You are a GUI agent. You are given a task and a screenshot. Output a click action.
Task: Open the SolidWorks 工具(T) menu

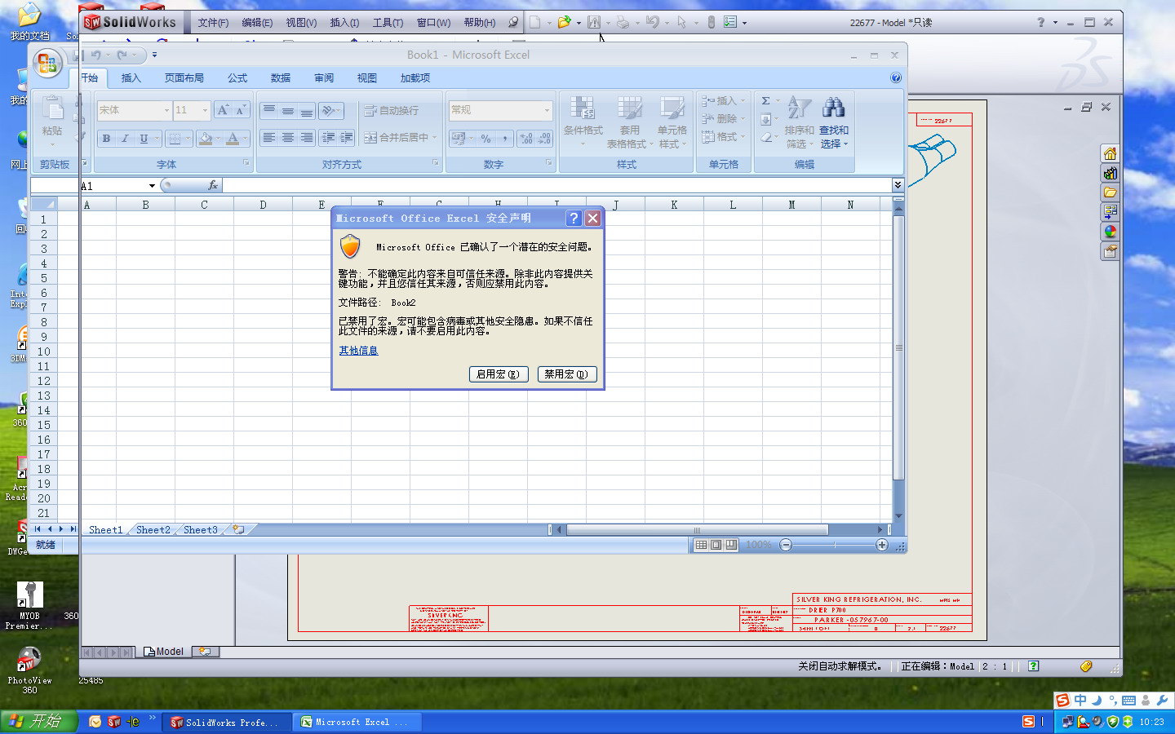pyautogui.click(x=388, y=23)
